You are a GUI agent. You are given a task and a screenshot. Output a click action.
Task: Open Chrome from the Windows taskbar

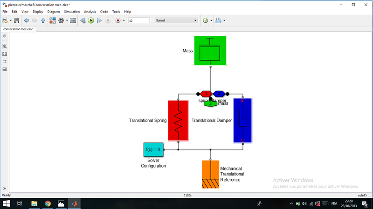point(48,203)
